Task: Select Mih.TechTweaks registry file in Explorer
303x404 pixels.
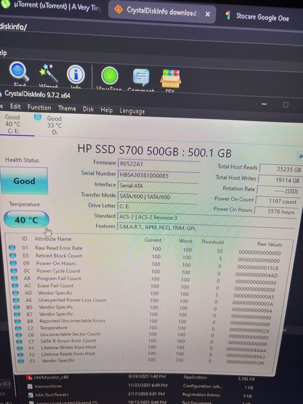Action: (51, 394)
